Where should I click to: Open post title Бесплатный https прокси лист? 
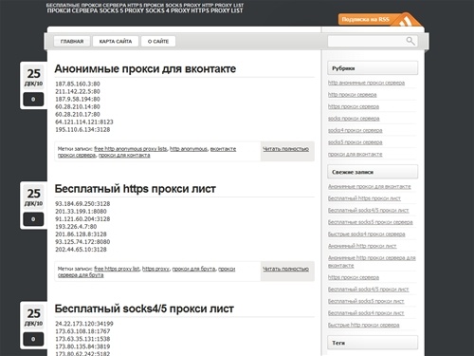click(x=135, y=189)
